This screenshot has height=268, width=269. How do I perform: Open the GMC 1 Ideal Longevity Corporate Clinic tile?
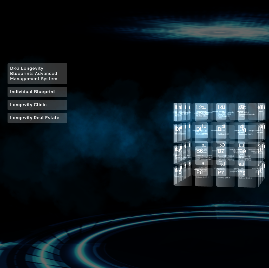pyautogui.click(x=244, y=112)
